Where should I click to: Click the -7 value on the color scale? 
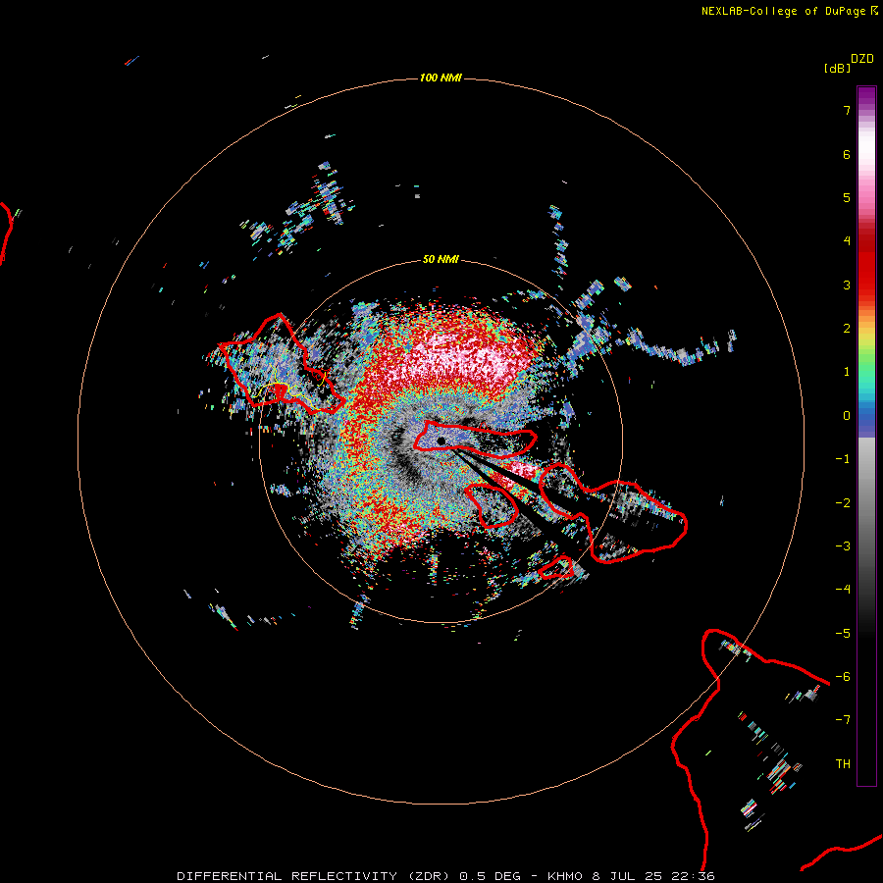click(843, 720)
